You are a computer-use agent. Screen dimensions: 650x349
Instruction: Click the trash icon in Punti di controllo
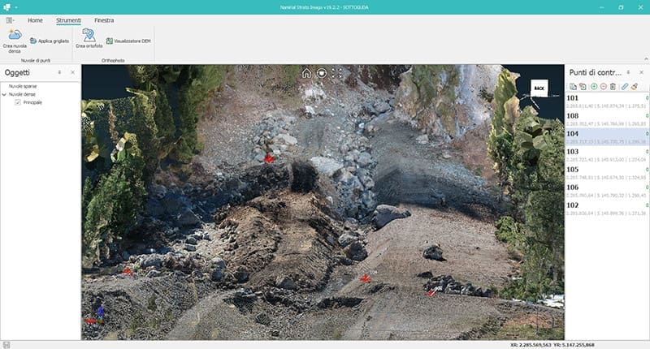pyautogui.click(x=613, y=86)
